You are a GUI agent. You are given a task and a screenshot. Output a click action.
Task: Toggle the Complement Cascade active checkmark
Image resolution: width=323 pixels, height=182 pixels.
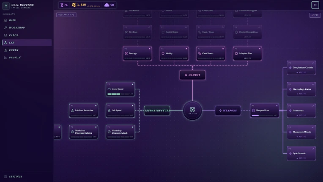coord(313,63)
